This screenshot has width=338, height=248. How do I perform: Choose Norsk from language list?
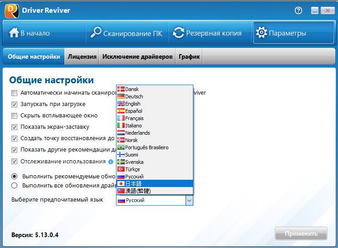(x=155, y=140)
